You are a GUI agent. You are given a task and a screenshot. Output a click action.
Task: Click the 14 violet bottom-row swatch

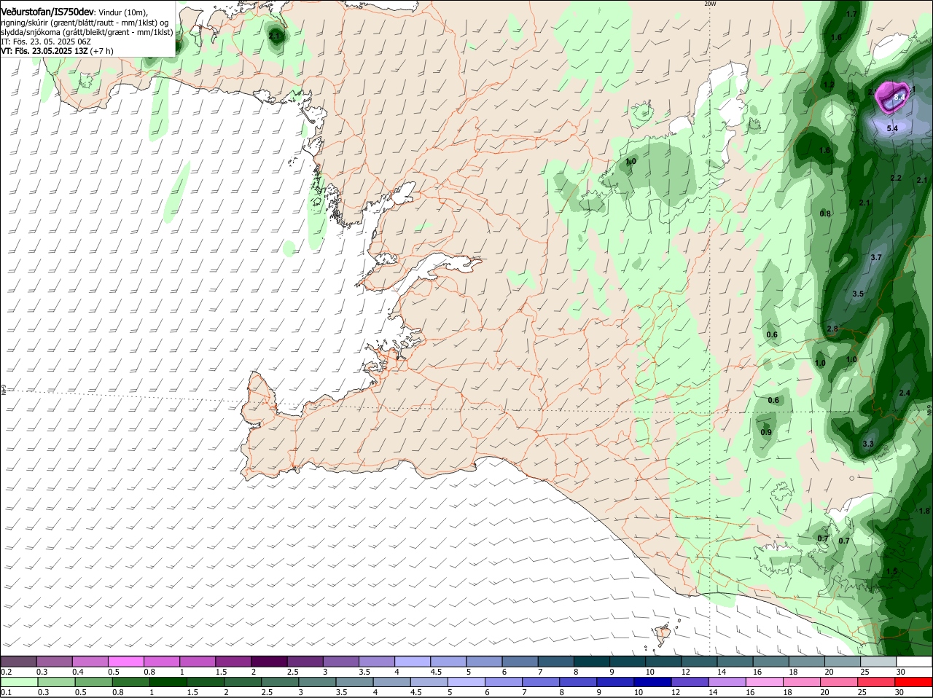728,681
